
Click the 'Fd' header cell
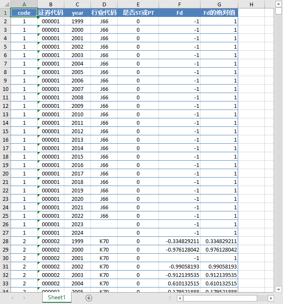(179, 13)
